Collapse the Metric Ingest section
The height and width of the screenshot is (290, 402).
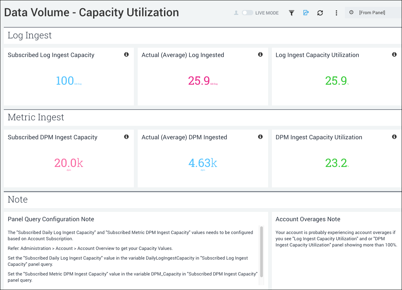click(x=36, y=117)
